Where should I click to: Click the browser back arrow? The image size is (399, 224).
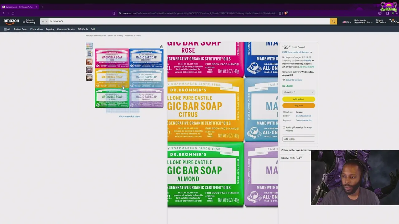(x=4, y=13)
